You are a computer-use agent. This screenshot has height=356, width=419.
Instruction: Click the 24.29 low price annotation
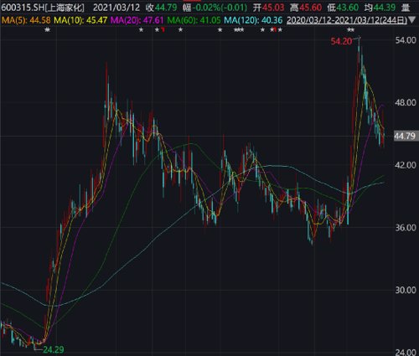[x=54, y=349]
